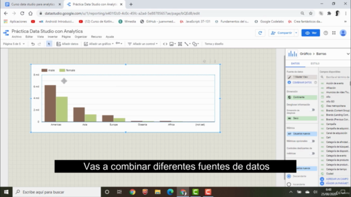The width and height of the screenshot is (351, 197).
Task: Open Tema y diseño panel
Action: pyautogui.click(x=214, y=44)
